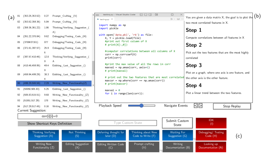
Task: Split the editor with the split icon
Action: click(x=178, y=19)
